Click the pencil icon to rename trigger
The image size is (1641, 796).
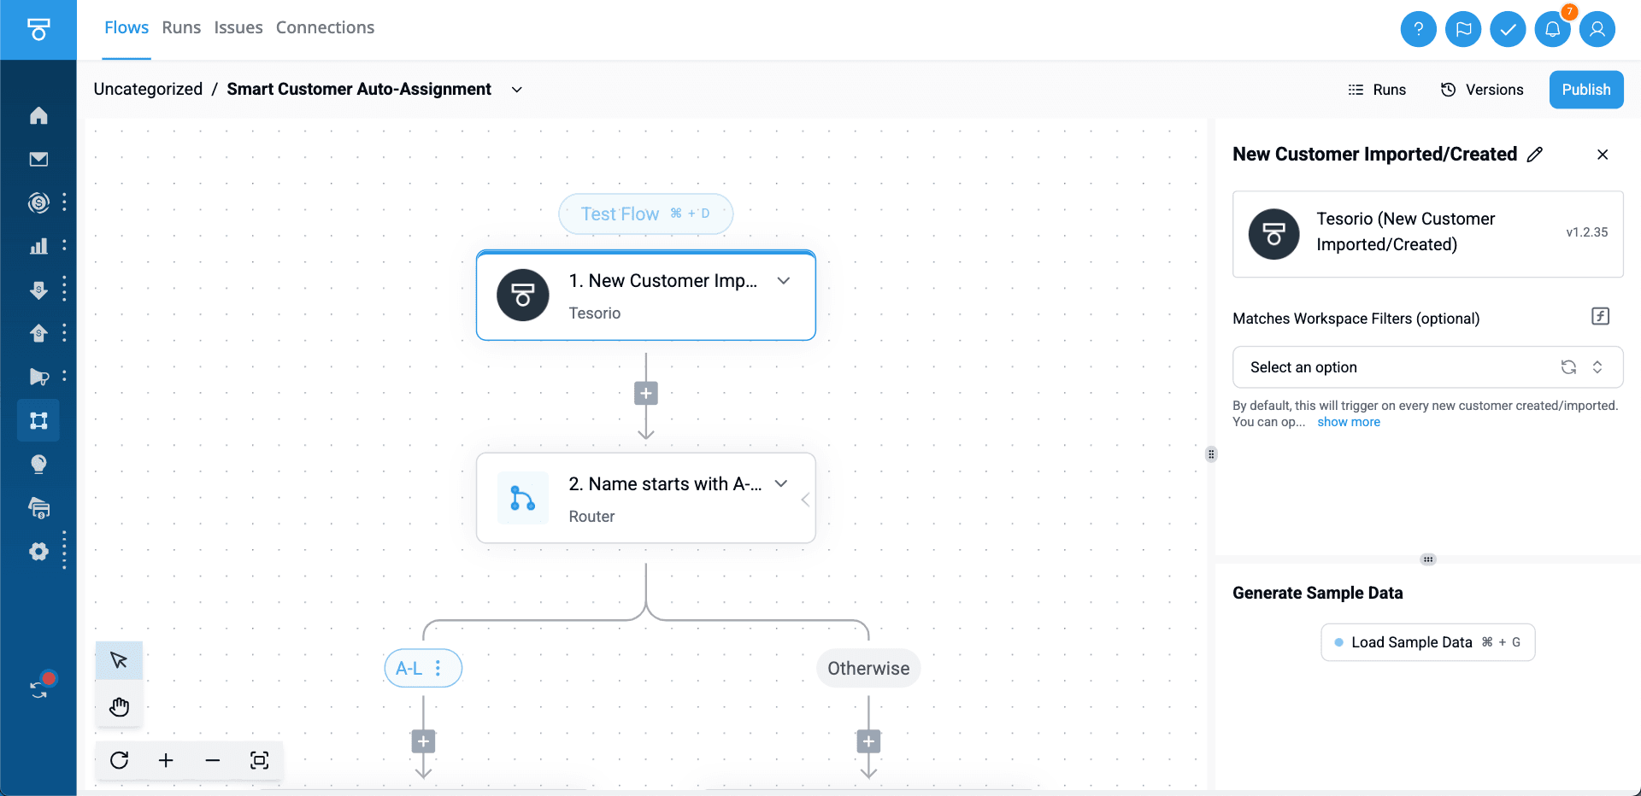click(x=1535, y=155)
